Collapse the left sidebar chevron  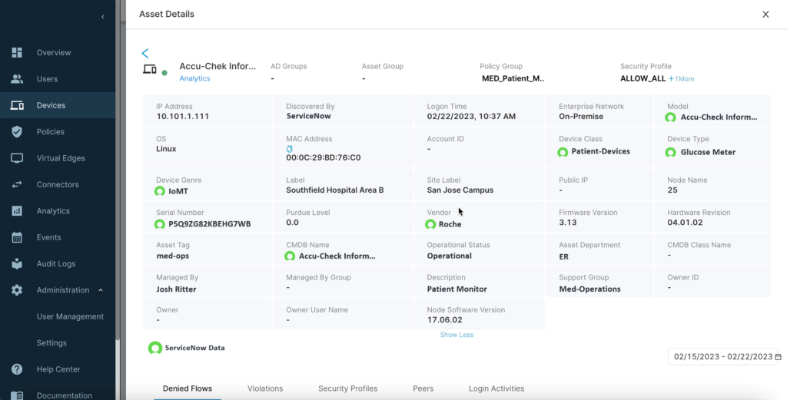pos(103,17)
